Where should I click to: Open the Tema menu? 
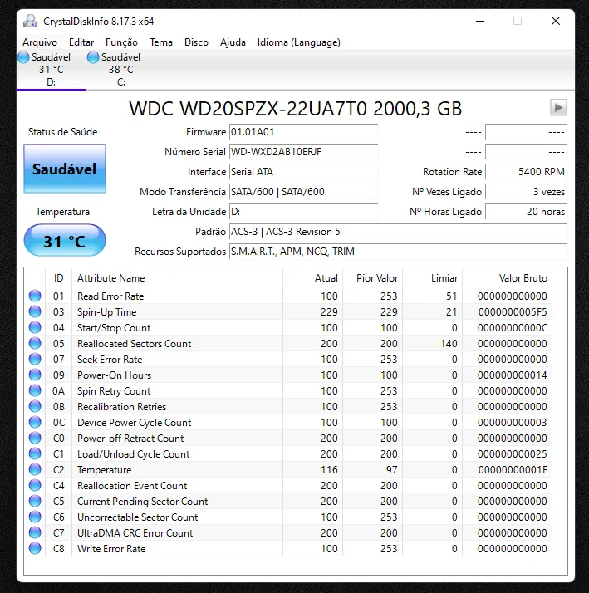click(161, 42)
